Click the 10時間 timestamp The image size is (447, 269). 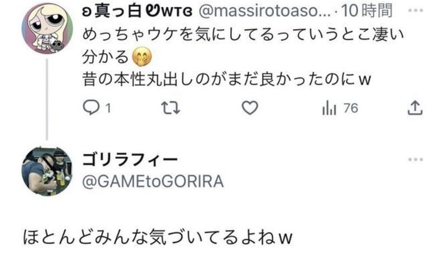click(367, 11)
